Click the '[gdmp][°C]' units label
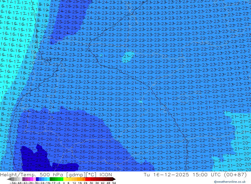251x184 pixels. (x=82, y=175)
